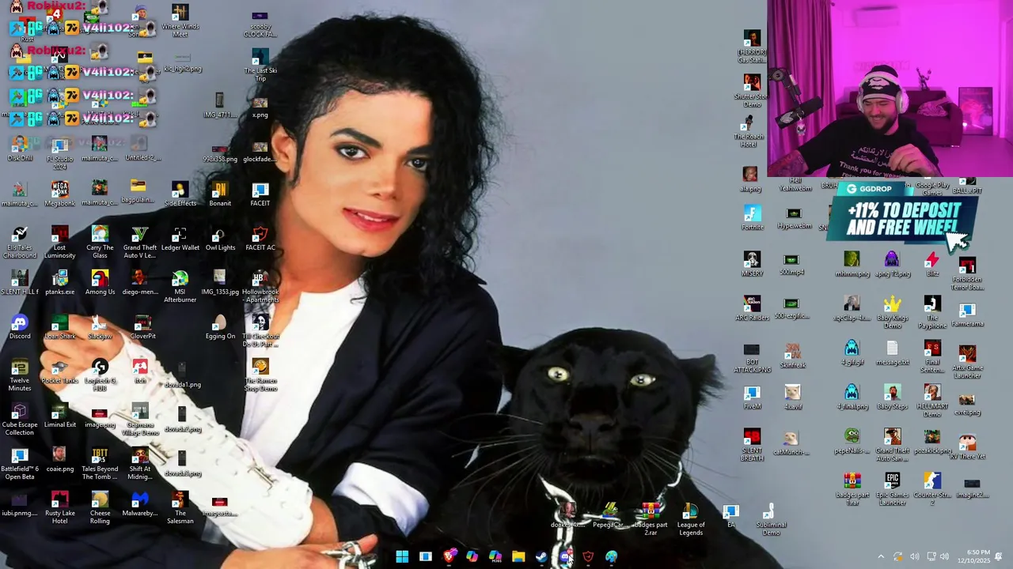This screenshot has height=569, width=1013.
Task: Open the MISERY game shortcut
Action: [x=752, y=265]
